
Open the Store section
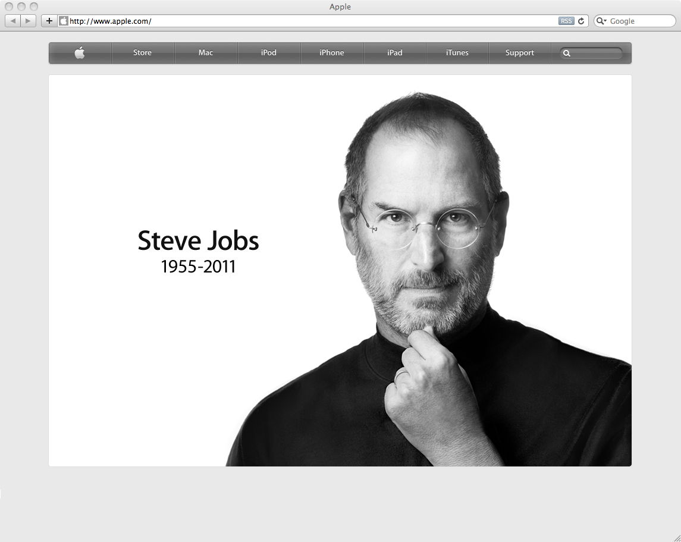point(143,52)
